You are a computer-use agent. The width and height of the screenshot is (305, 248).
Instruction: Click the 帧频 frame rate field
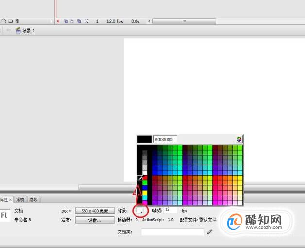pos(170,210)
